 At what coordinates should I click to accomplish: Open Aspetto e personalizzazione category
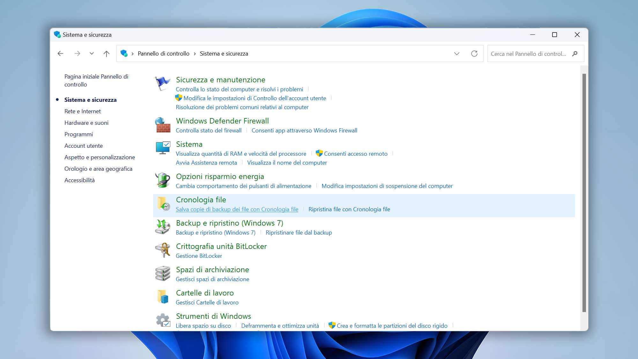[x=100, y=157]
